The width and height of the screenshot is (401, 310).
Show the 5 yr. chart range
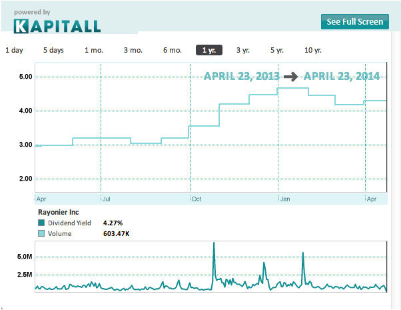pyautogui.click(x=277, y=50)
